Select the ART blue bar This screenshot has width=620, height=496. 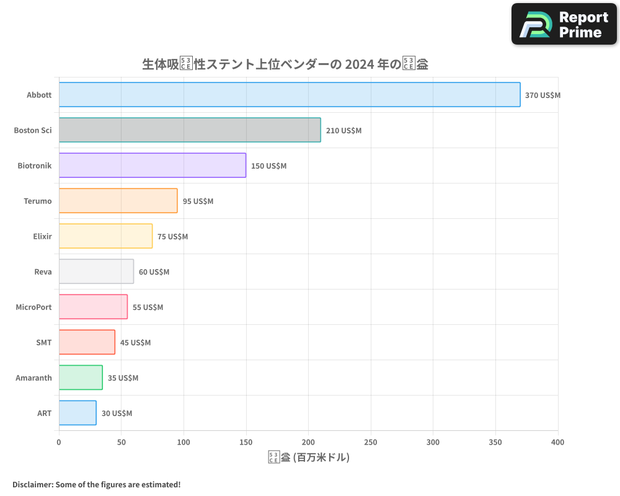pyautogui.click(x=77, y=413)
